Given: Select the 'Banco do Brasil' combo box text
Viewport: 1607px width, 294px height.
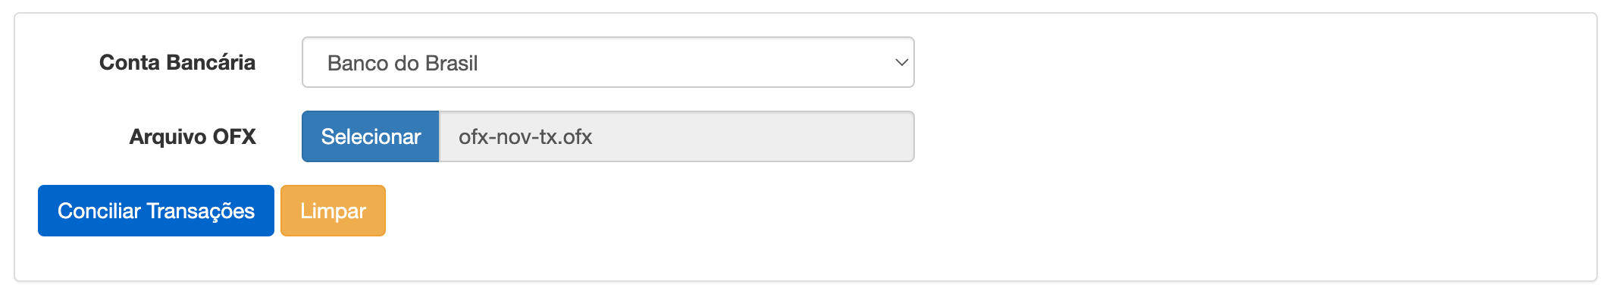Looking at the screenshot, I should pos(403,63).
